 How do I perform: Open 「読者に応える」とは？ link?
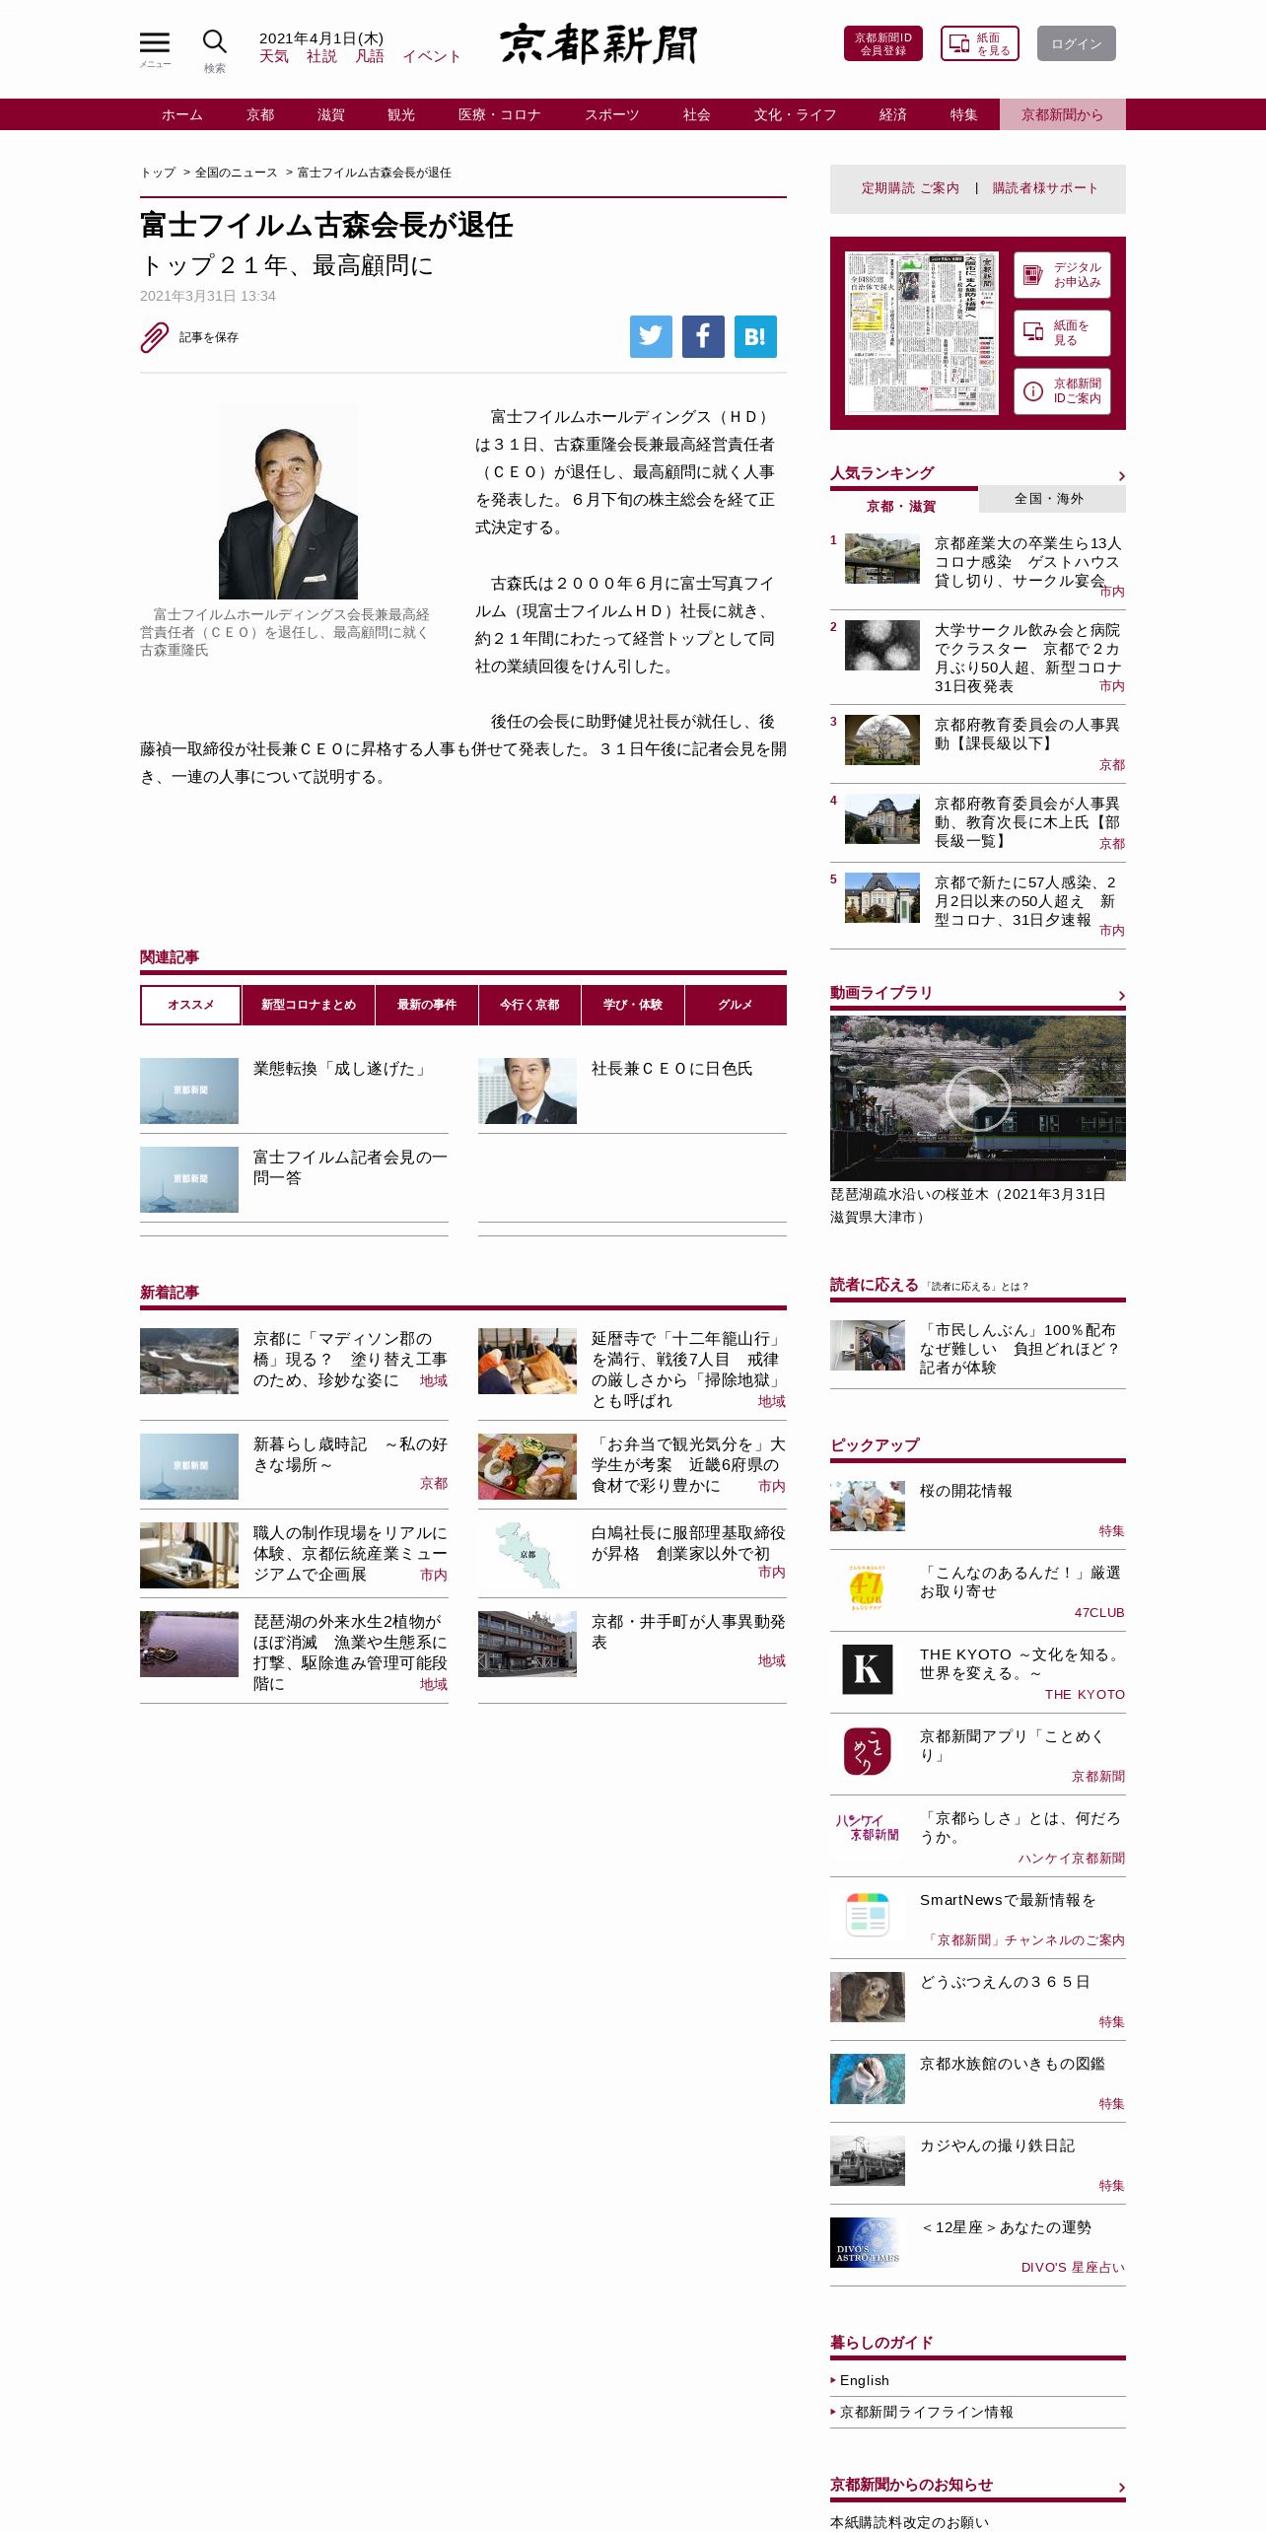point(977,1287)
